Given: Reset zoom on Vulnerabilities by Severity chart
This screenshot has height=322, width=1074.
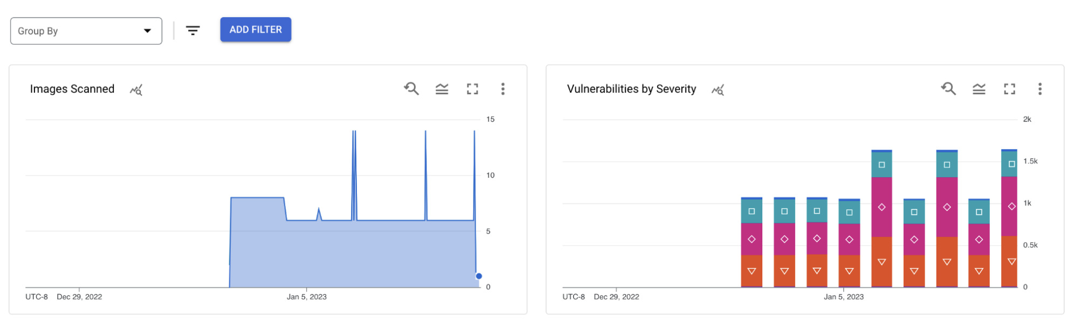Looking at the screenshot, I should (948, 89).
